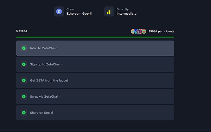Click the Intermediate difficulty label

126,14
